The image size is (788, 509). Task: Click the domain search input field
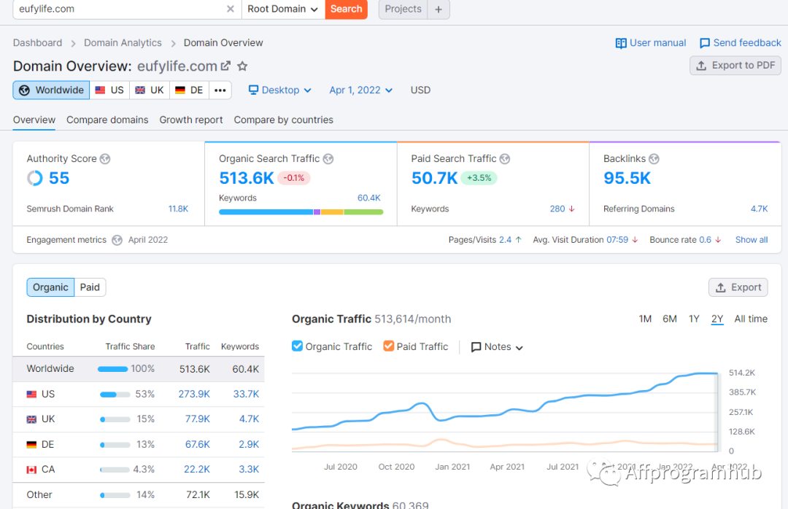tap(119, 9)
